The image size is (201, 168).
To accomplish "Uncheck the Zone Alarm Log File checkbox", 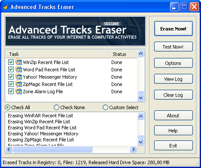I will pos(11,92).
